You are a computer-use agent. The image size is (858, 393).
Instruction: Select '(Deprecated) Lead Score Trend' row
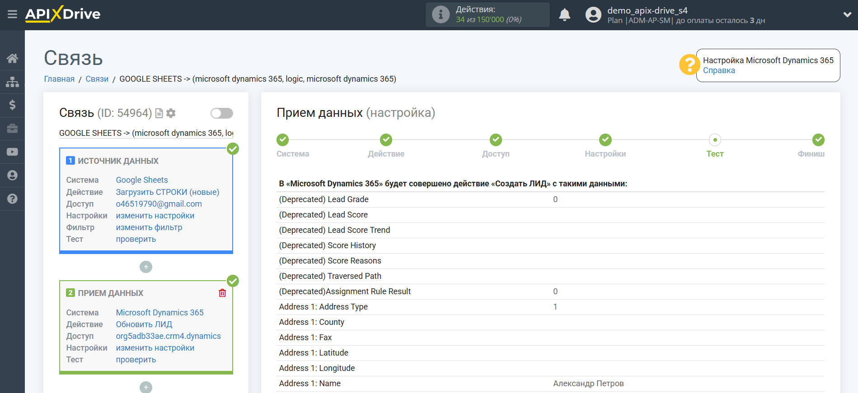[550, 230]
